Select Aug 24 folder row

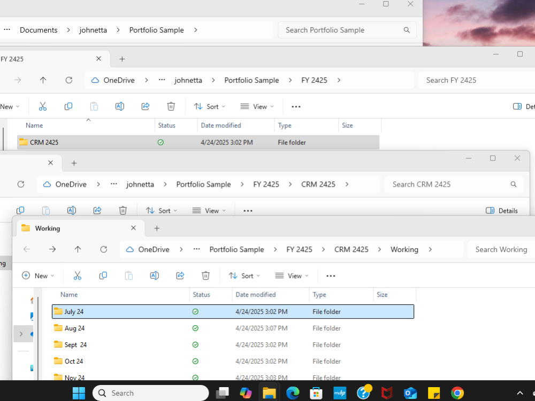tap(233, 328)
